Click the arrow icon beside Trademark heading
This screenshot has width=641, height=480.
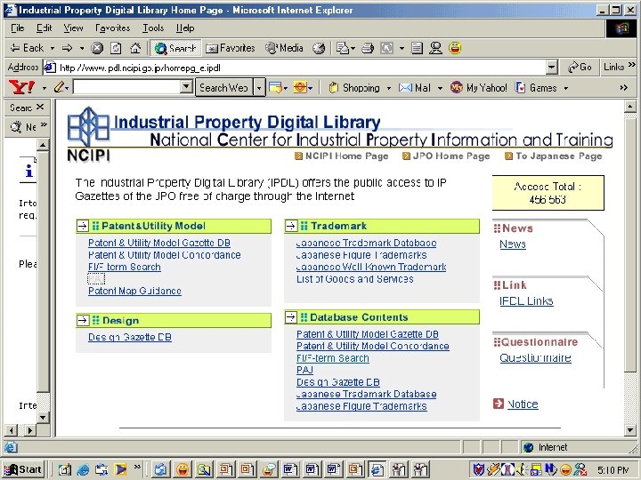(x=291, y=226)
